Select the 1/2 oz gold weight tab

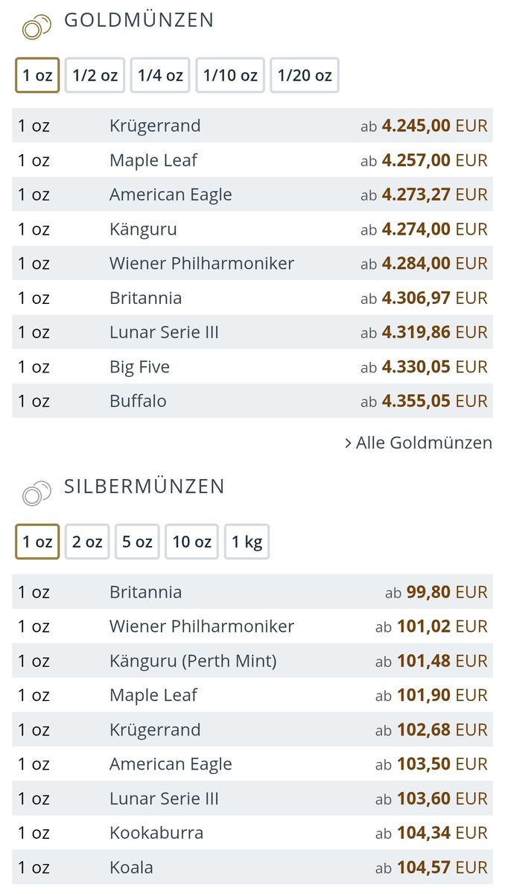coord(95,75)
